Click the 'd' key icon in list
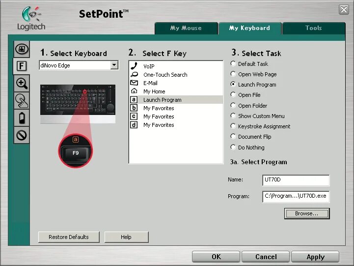Screen dimensions: 354x266 pyautogui.click(x=134, y=125)
